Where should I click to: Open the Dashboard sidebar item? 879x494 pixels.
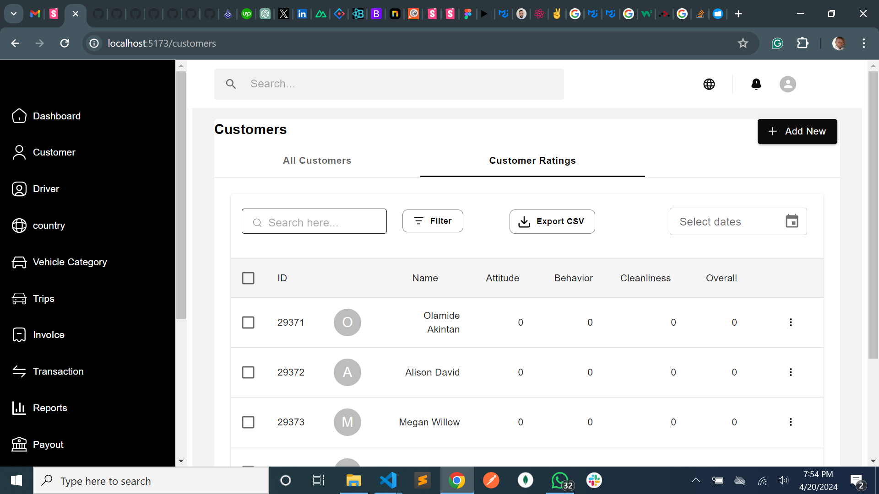46,116
